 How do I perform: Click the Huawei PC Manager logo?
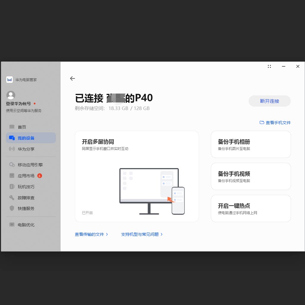10,80
